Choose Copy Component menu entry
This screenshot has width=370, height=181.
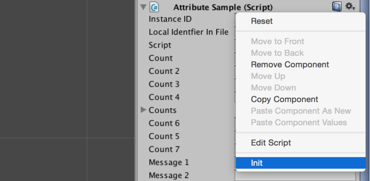pos(301,99)
